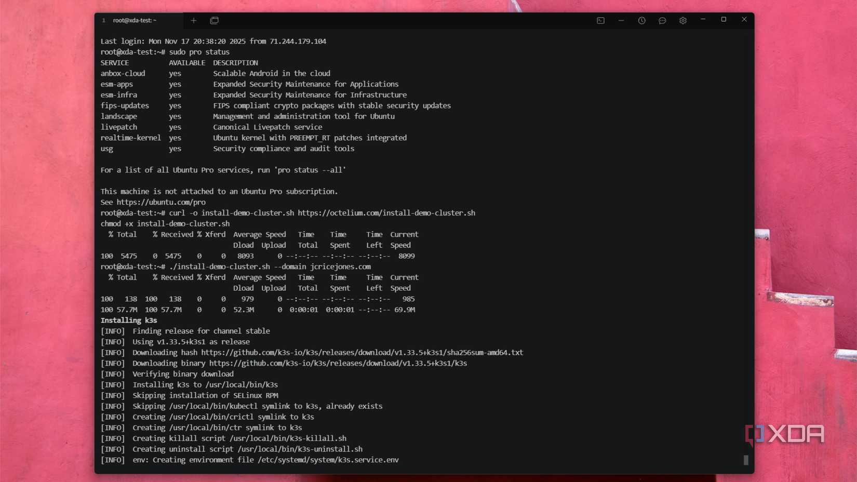Click the dash icon left of the clock icon
Screen dimensions: 857x482
pos(621,20)
